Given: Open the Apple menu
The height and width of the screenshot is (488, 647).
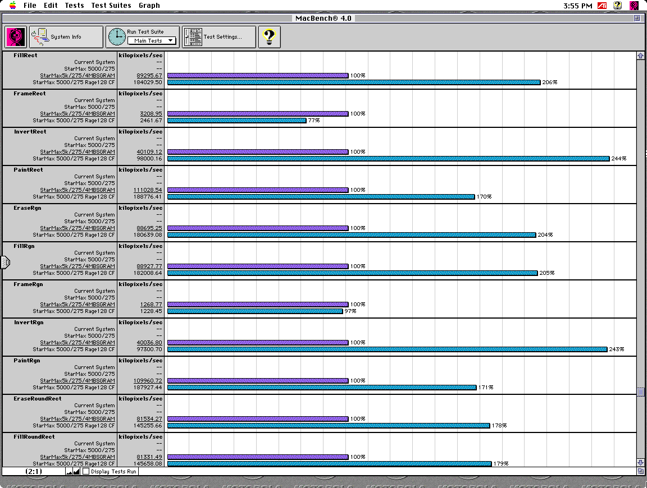Looking at the screenshot, I should (12, 6).
